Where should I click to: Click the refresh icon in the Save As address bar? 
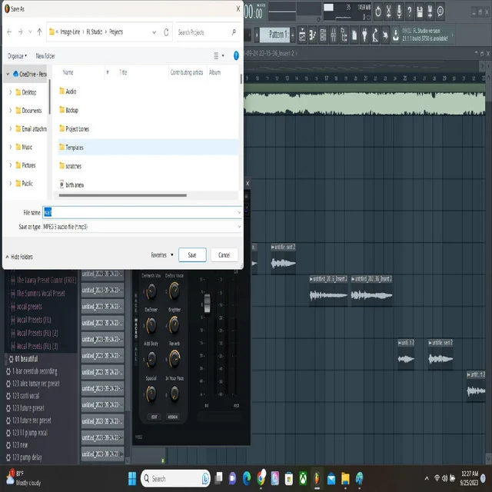[x=166, y=32]
